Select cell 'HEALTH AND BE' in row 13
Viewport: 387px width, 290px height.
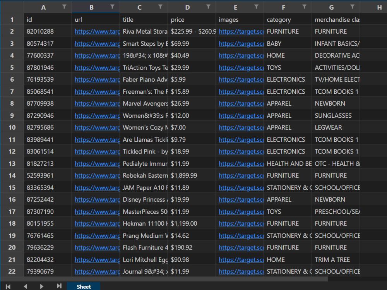pos(288,164)
